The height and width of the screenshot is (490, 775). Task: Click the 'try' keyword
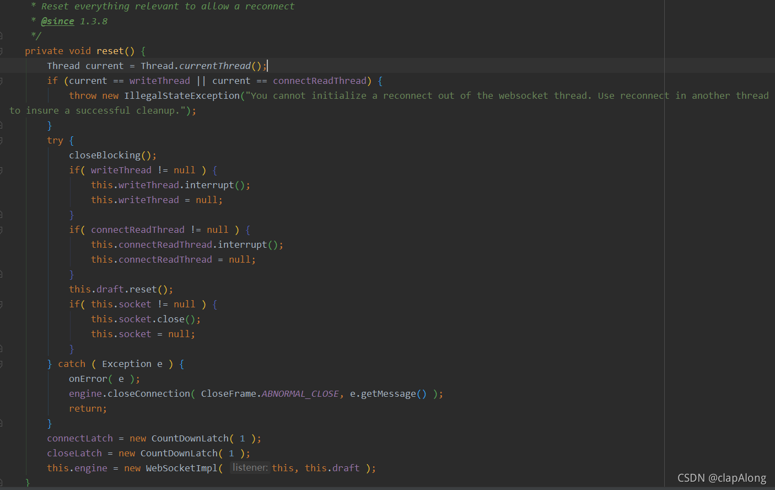click(x=55, y=140)
